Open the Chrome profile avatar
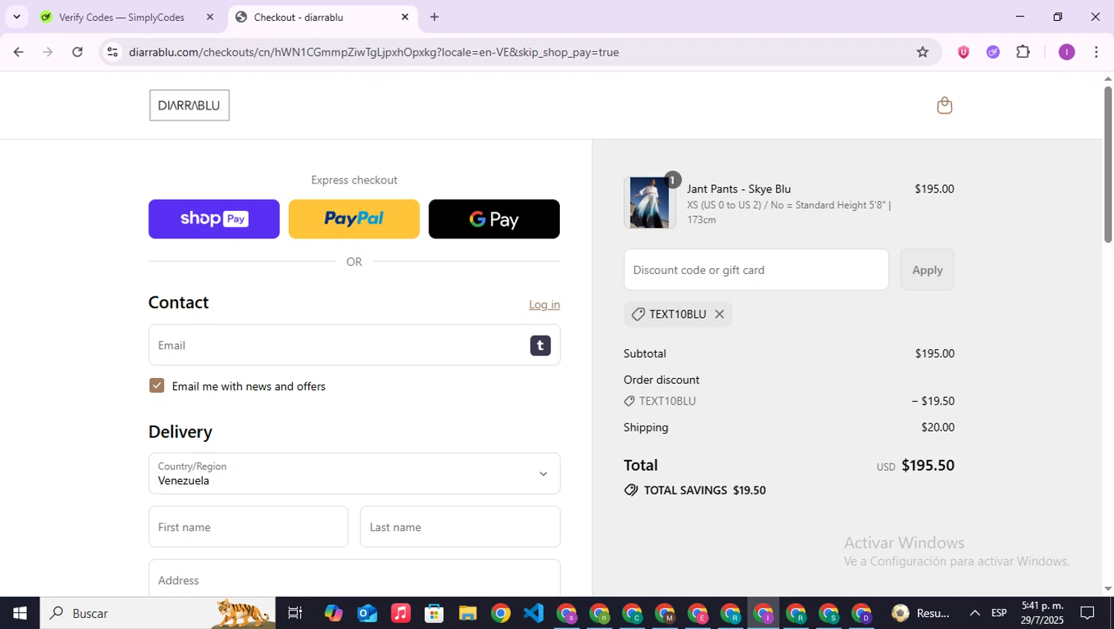The image size is (1114, 629). coord(1066,52)
